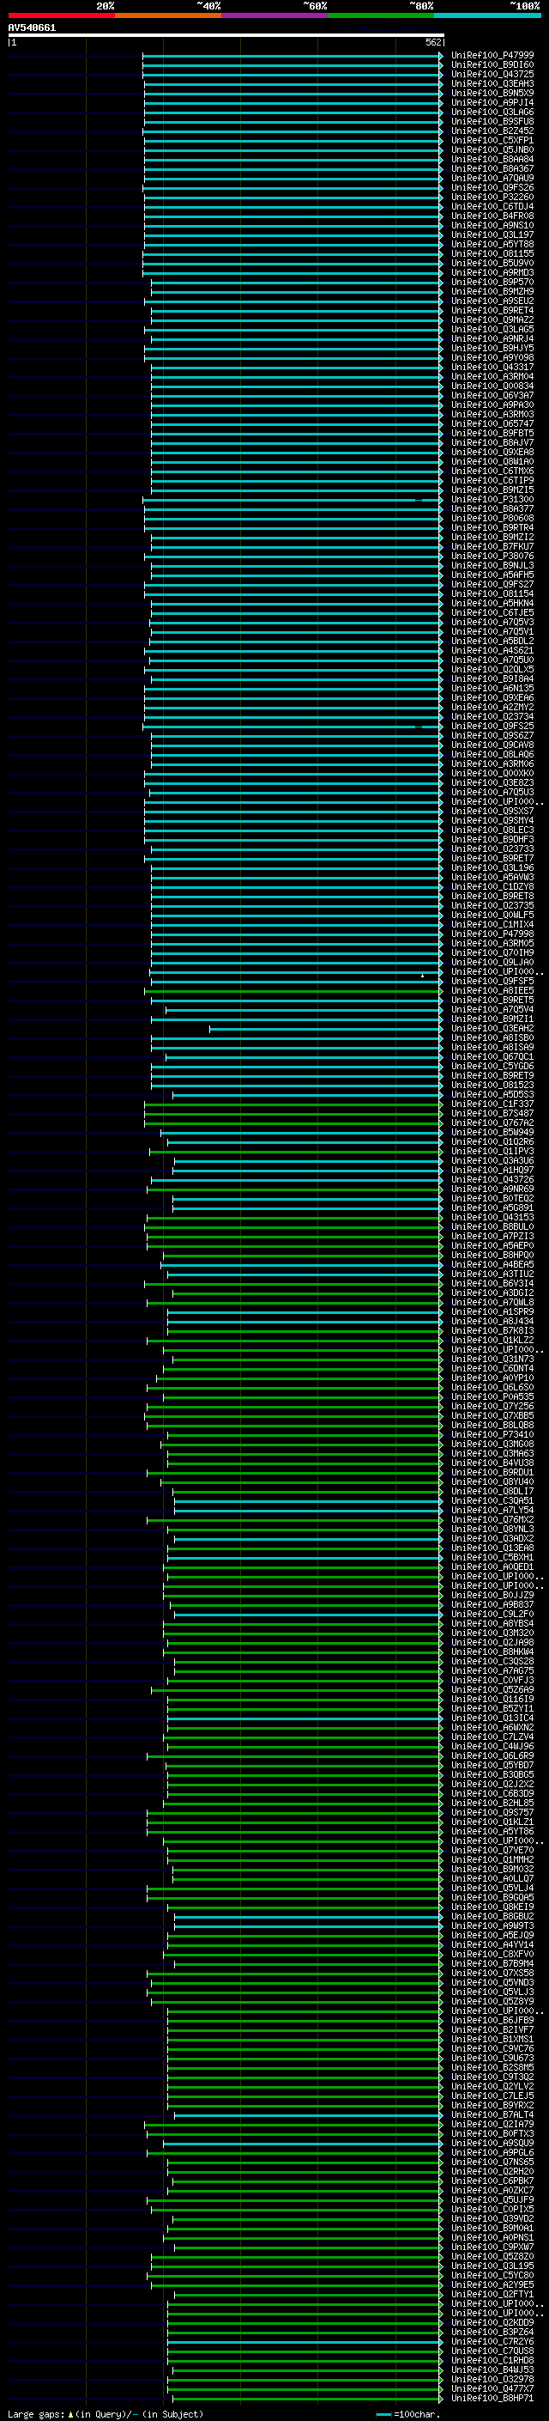Select UniRef100_O81155 label

(492, 253)
